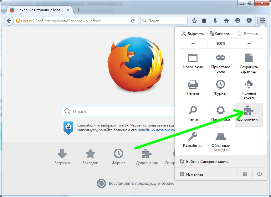Image resolution: width=271 pixels, height=197 pixels.
Task: Select the Начальная страница Mozilla tab
Action: pyautogui.click(x=40, y=10)
